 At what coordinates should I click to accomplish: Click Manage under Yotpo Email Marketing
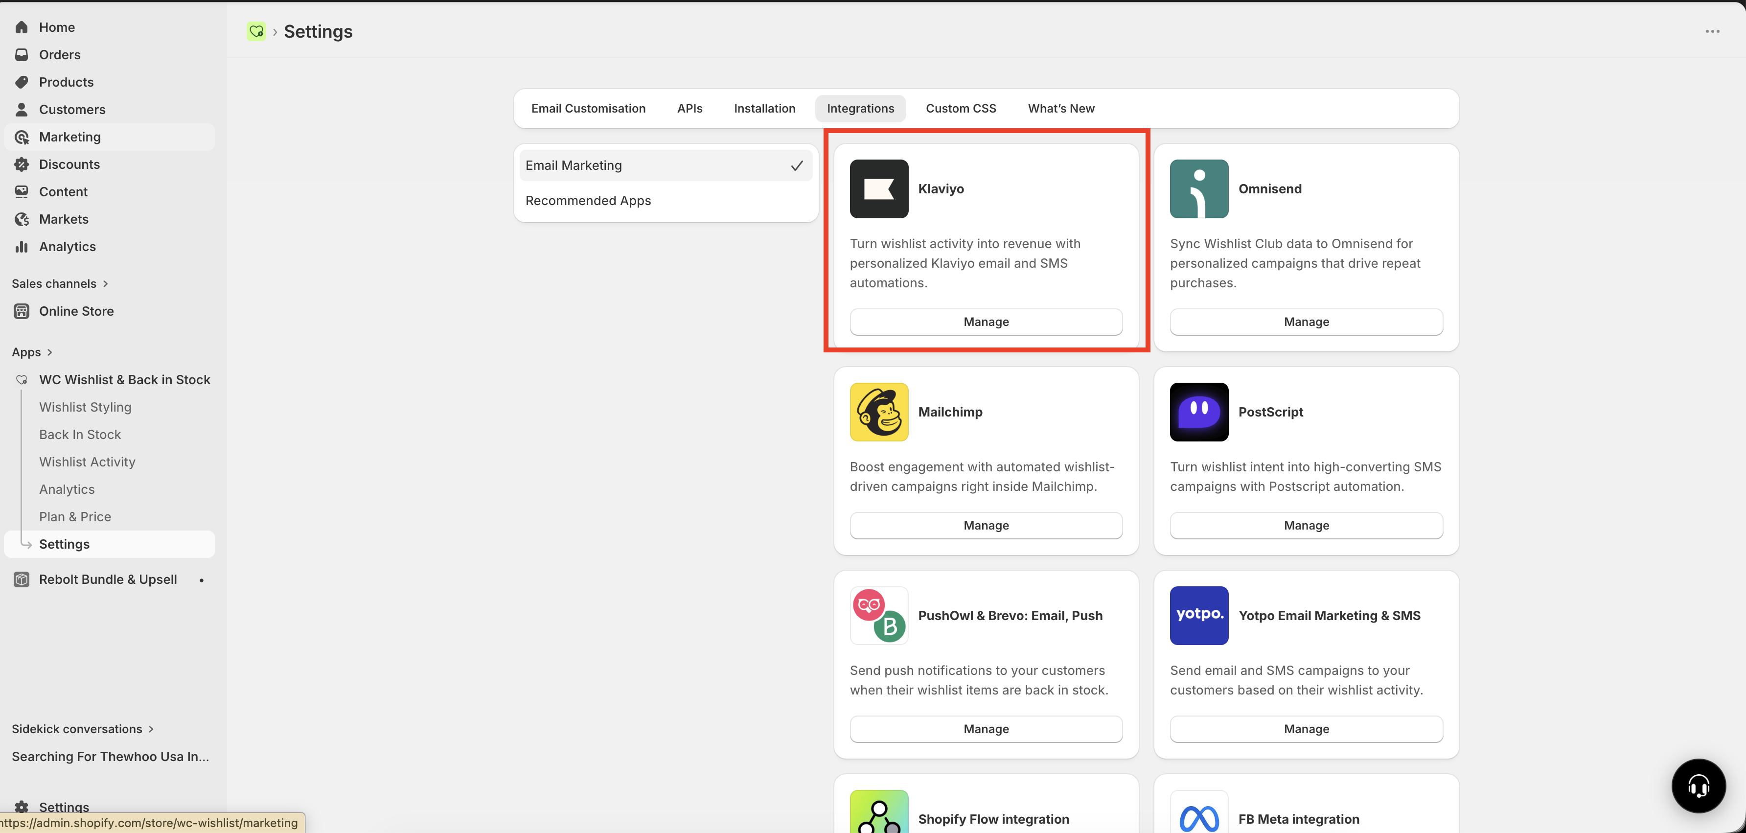tap(1306, 729)
